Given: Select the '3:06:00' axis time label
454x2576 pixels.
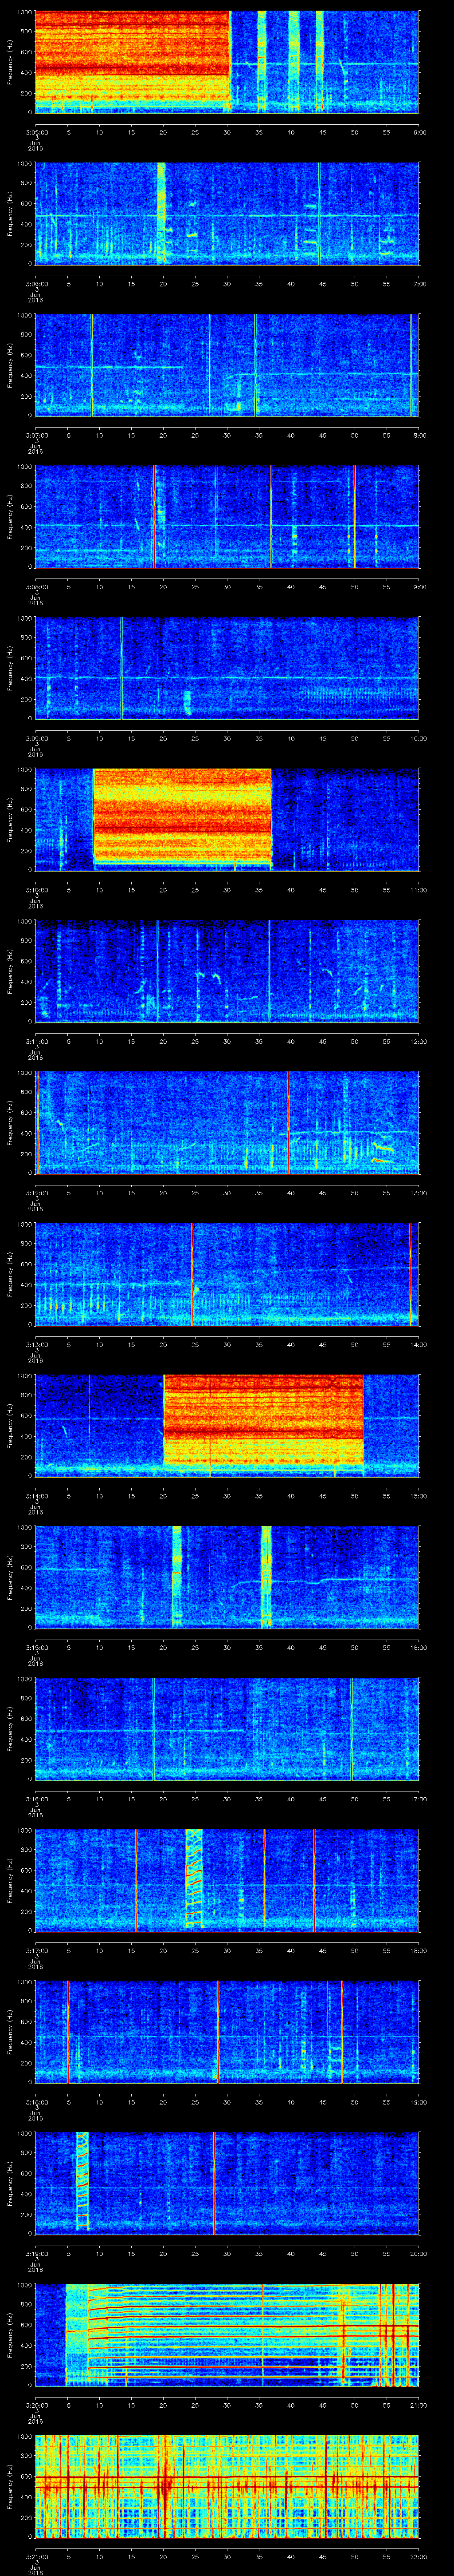Looking at the screenshot, I should click(x=36, y=284).
